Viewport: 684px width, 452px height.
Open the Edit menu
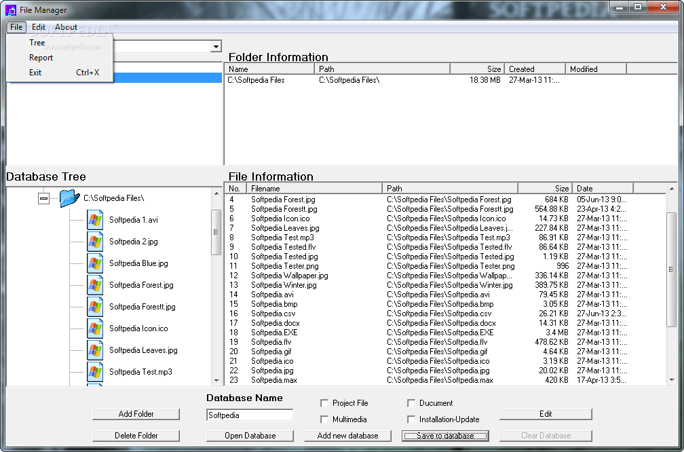pos(39,27)
